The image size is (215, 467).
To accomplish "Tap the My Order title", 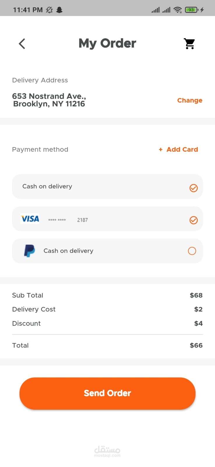I will point(107,43).
